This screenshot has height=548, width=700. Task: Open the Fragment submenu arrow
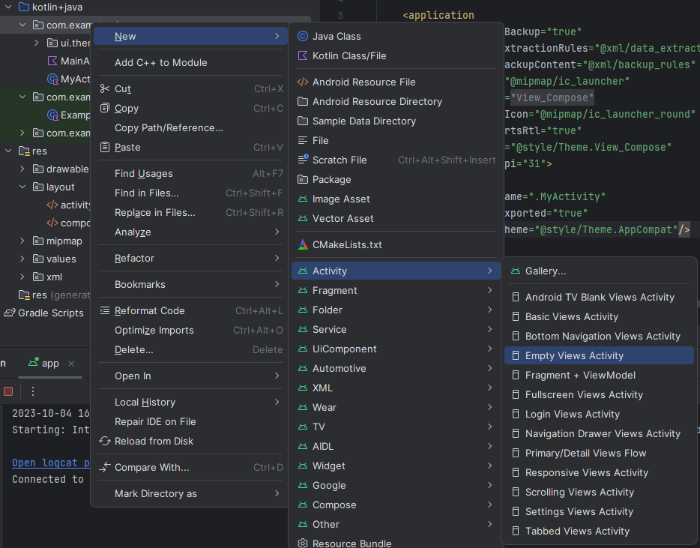[489, 290]
